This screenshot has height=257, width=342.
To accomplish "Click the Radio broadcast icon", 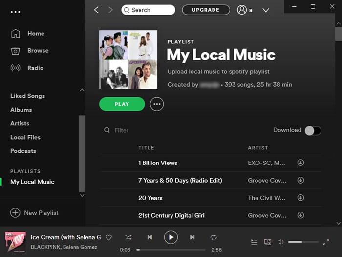I will (15, 68).
